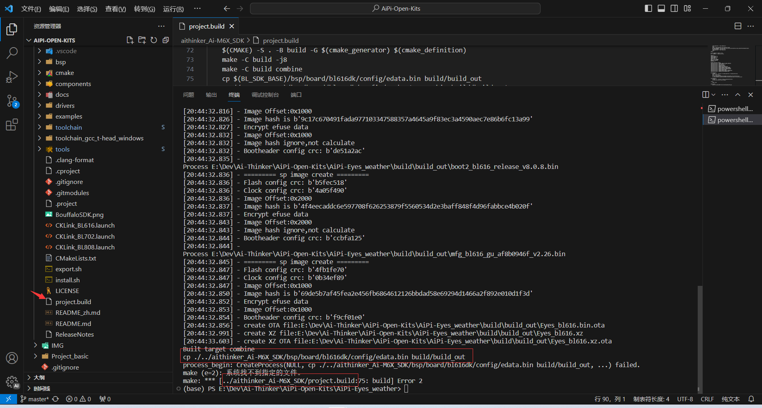The image size is (762, 408).
Task: Open the 编辑(E) menu
Action: pos(59,9)
